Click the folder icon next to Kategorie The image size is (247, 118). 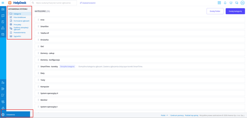pos(11,14)
